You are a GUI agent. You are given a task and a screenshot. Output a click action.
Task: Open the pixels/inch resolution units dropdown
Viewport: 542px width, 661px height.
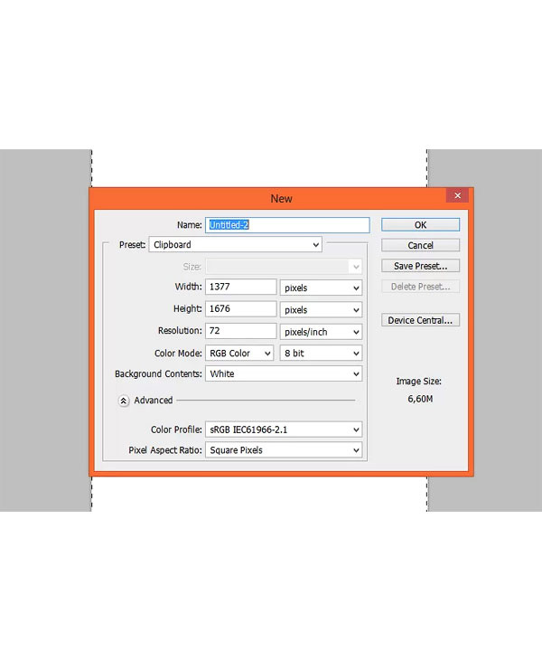click(x=321, y=332)
